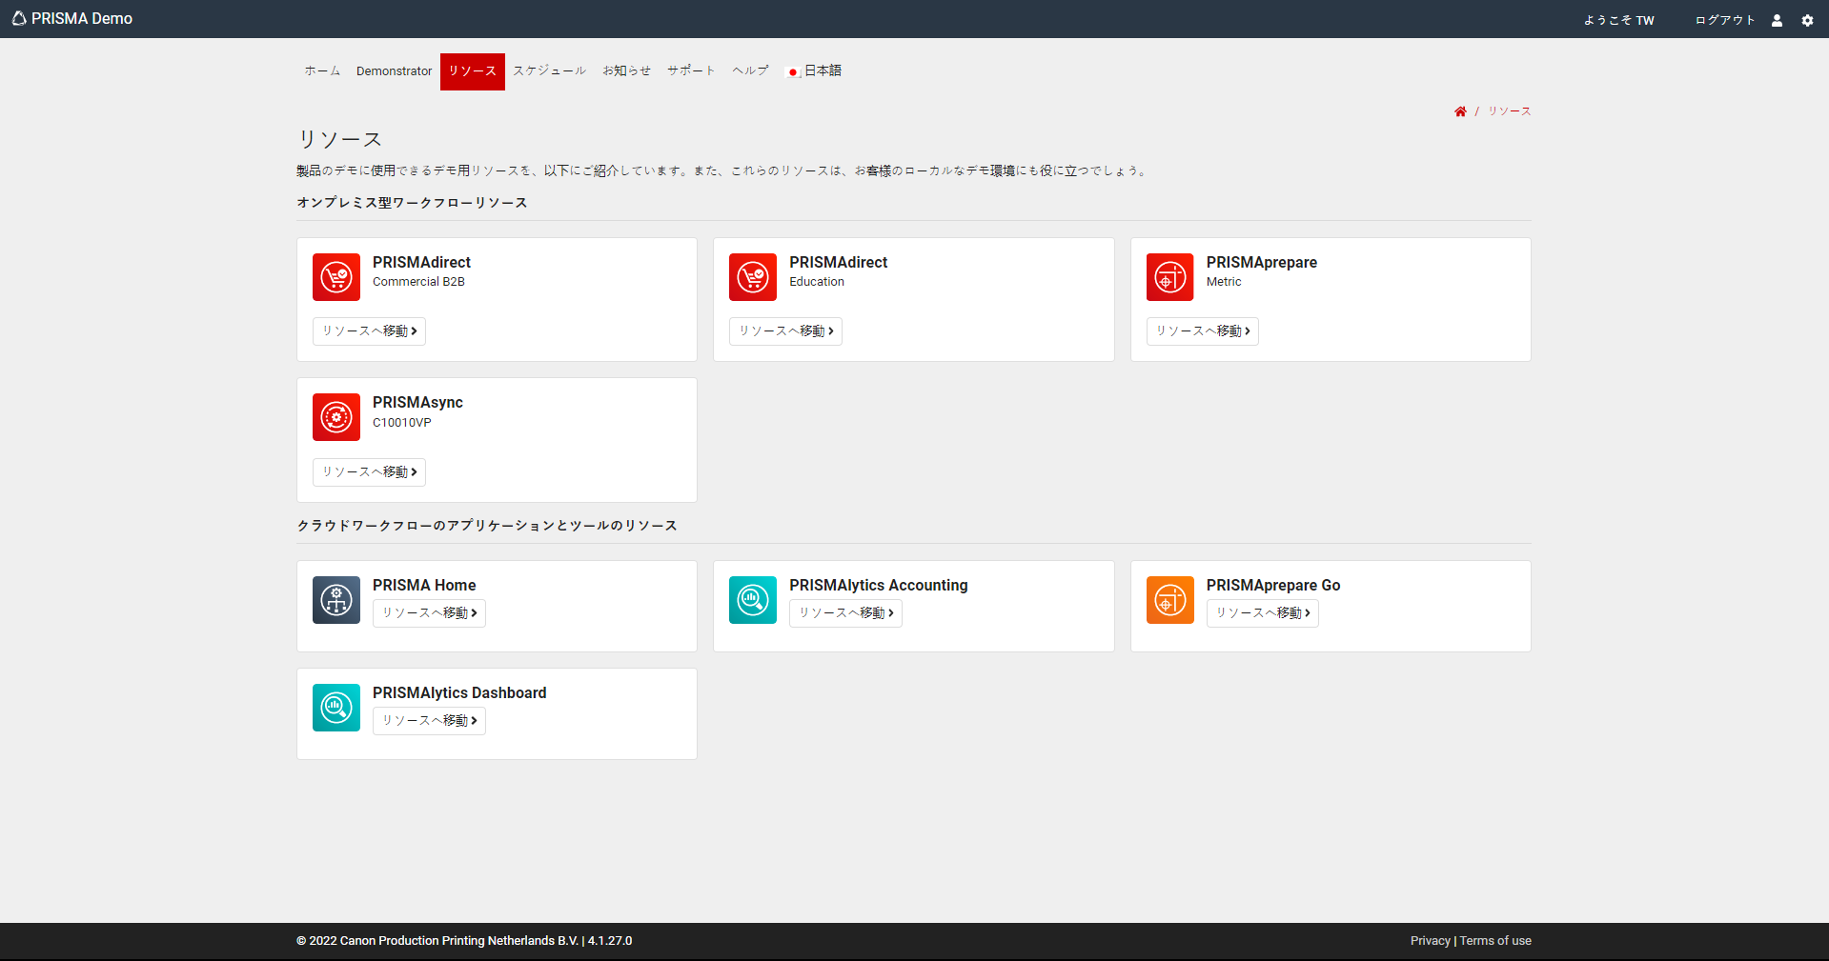
Task: Open the サポート menu tab
Action: (x=692, y=71)
